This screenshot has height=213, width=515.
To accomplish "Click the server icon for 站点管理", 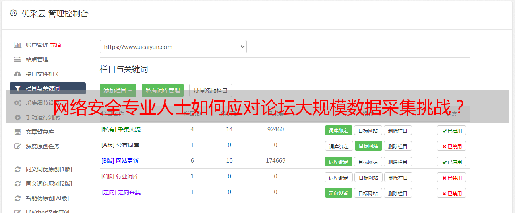I will pos(18,59).
